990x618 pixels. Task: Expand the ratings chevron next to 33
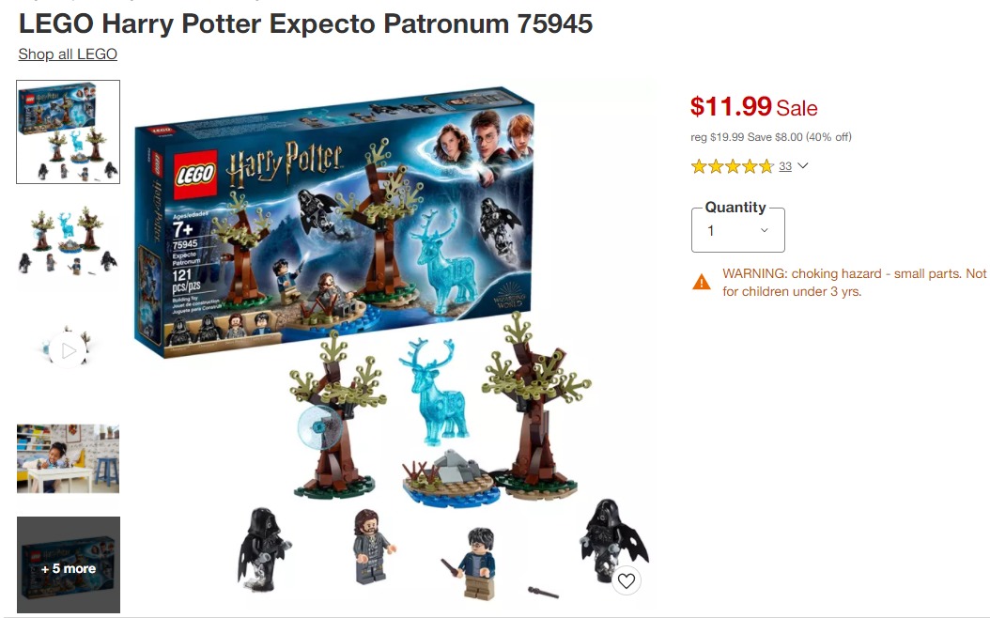pos(802,166)
